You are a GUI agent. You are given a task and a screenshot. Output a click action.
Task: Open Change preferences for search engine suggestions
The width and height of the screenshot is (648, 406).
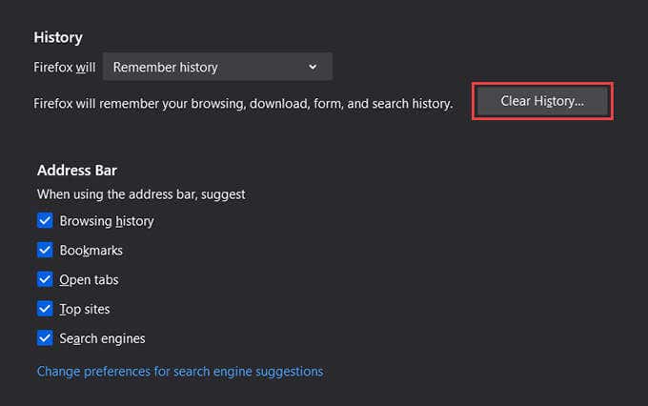[179, 371]
